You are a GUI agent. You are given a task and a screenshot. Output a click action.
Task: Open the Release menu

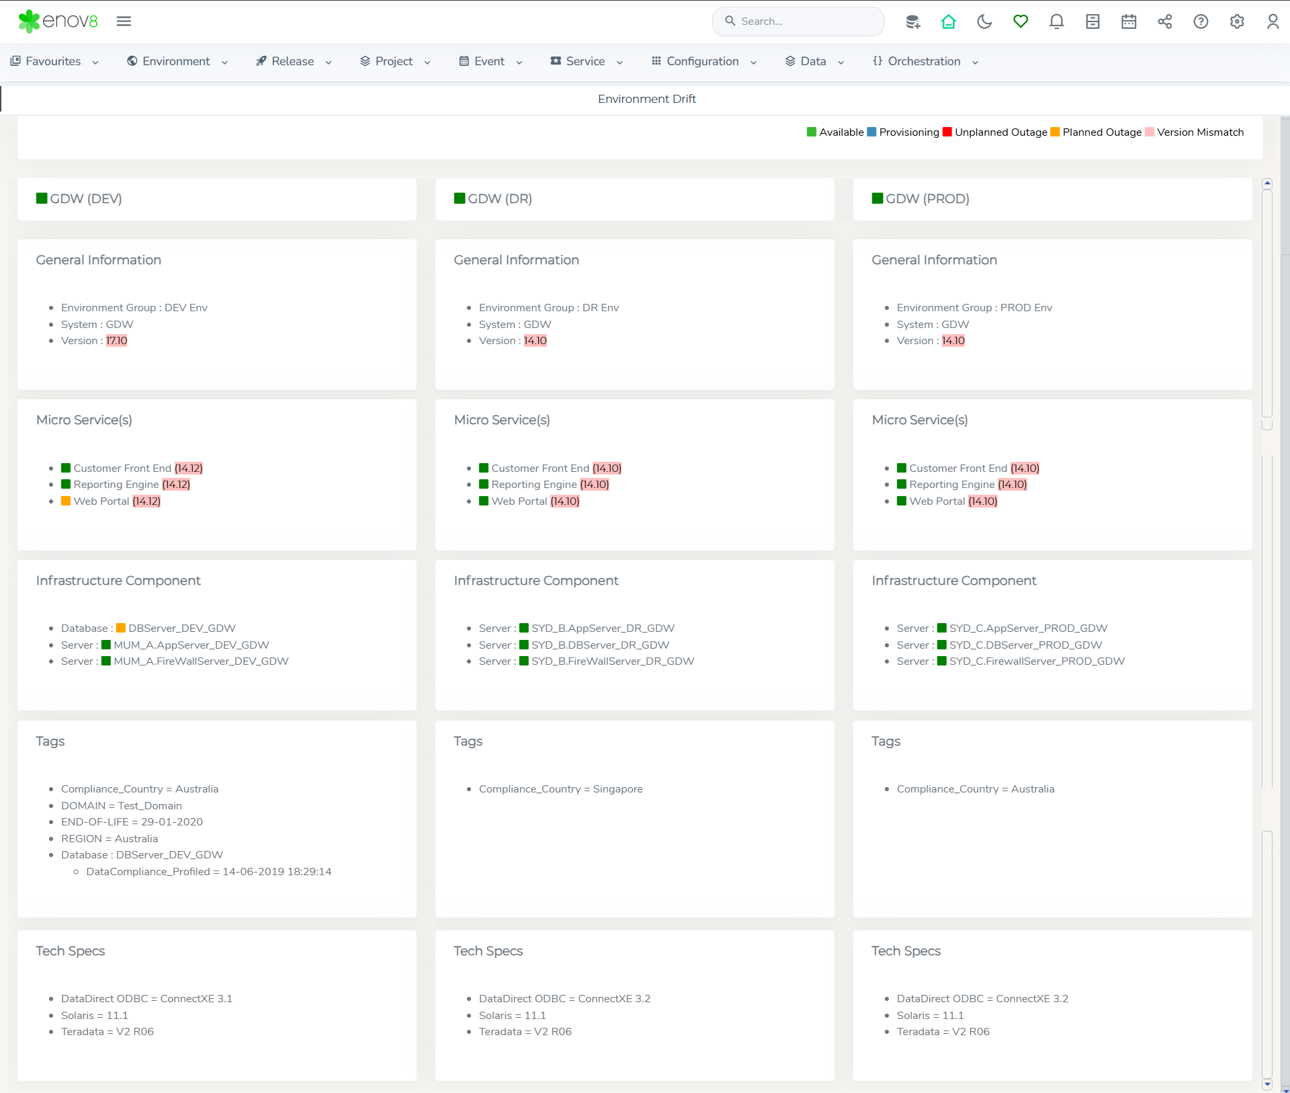[294, 61]
